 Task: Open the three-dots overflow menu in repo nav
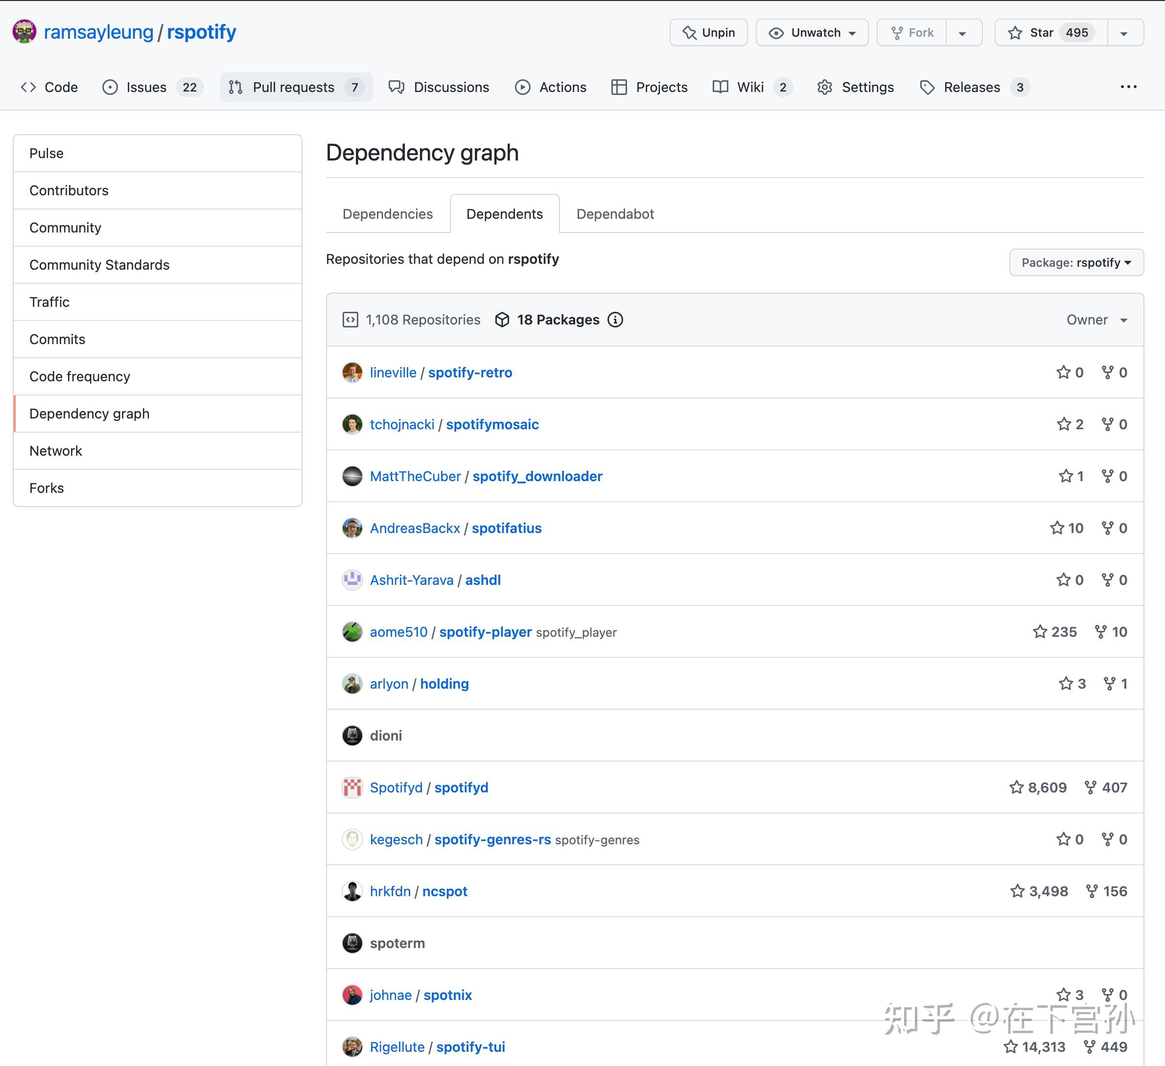point(1128,87)
